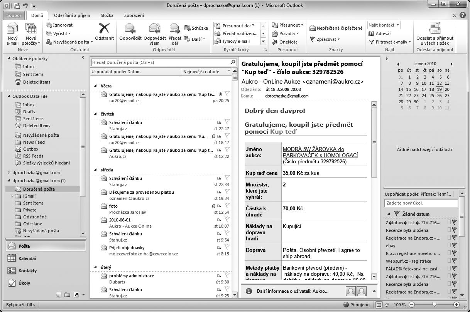This screenshot has height=312, width=470.
Task: Click 'Předat nadřízen...' quick step
Action: coord(237,34)
